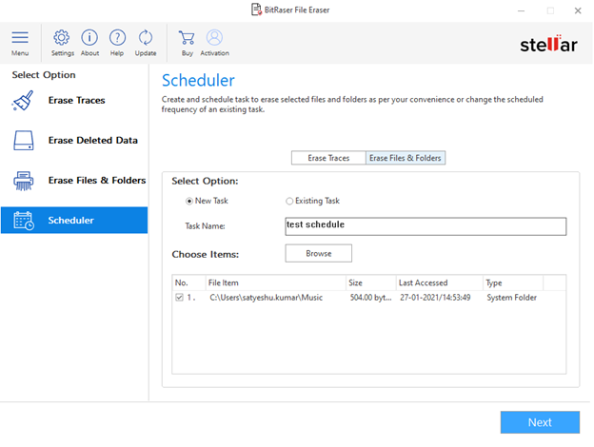Switch to the Erase Files & Folders tab
The image size is (594, 447).
click(x=406, y=158)
